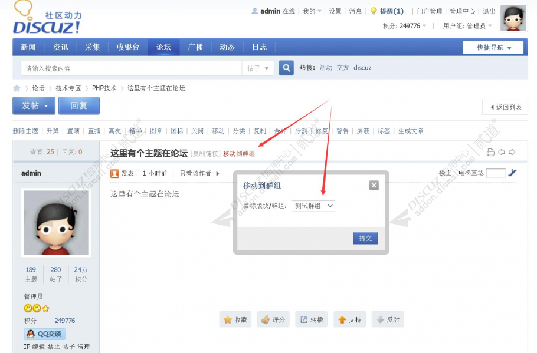Close the 移动到群组 dialog
537x353 pixels.
click(374, 186)
